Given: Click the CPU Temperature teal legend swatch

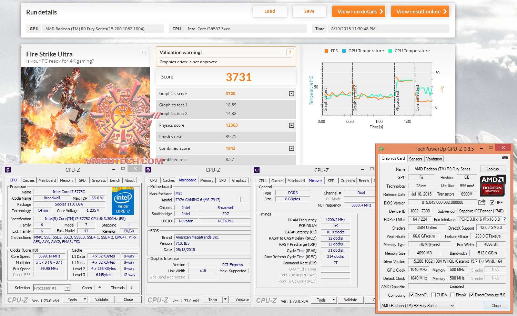Looking at the screenshot, I should point(390,51).
